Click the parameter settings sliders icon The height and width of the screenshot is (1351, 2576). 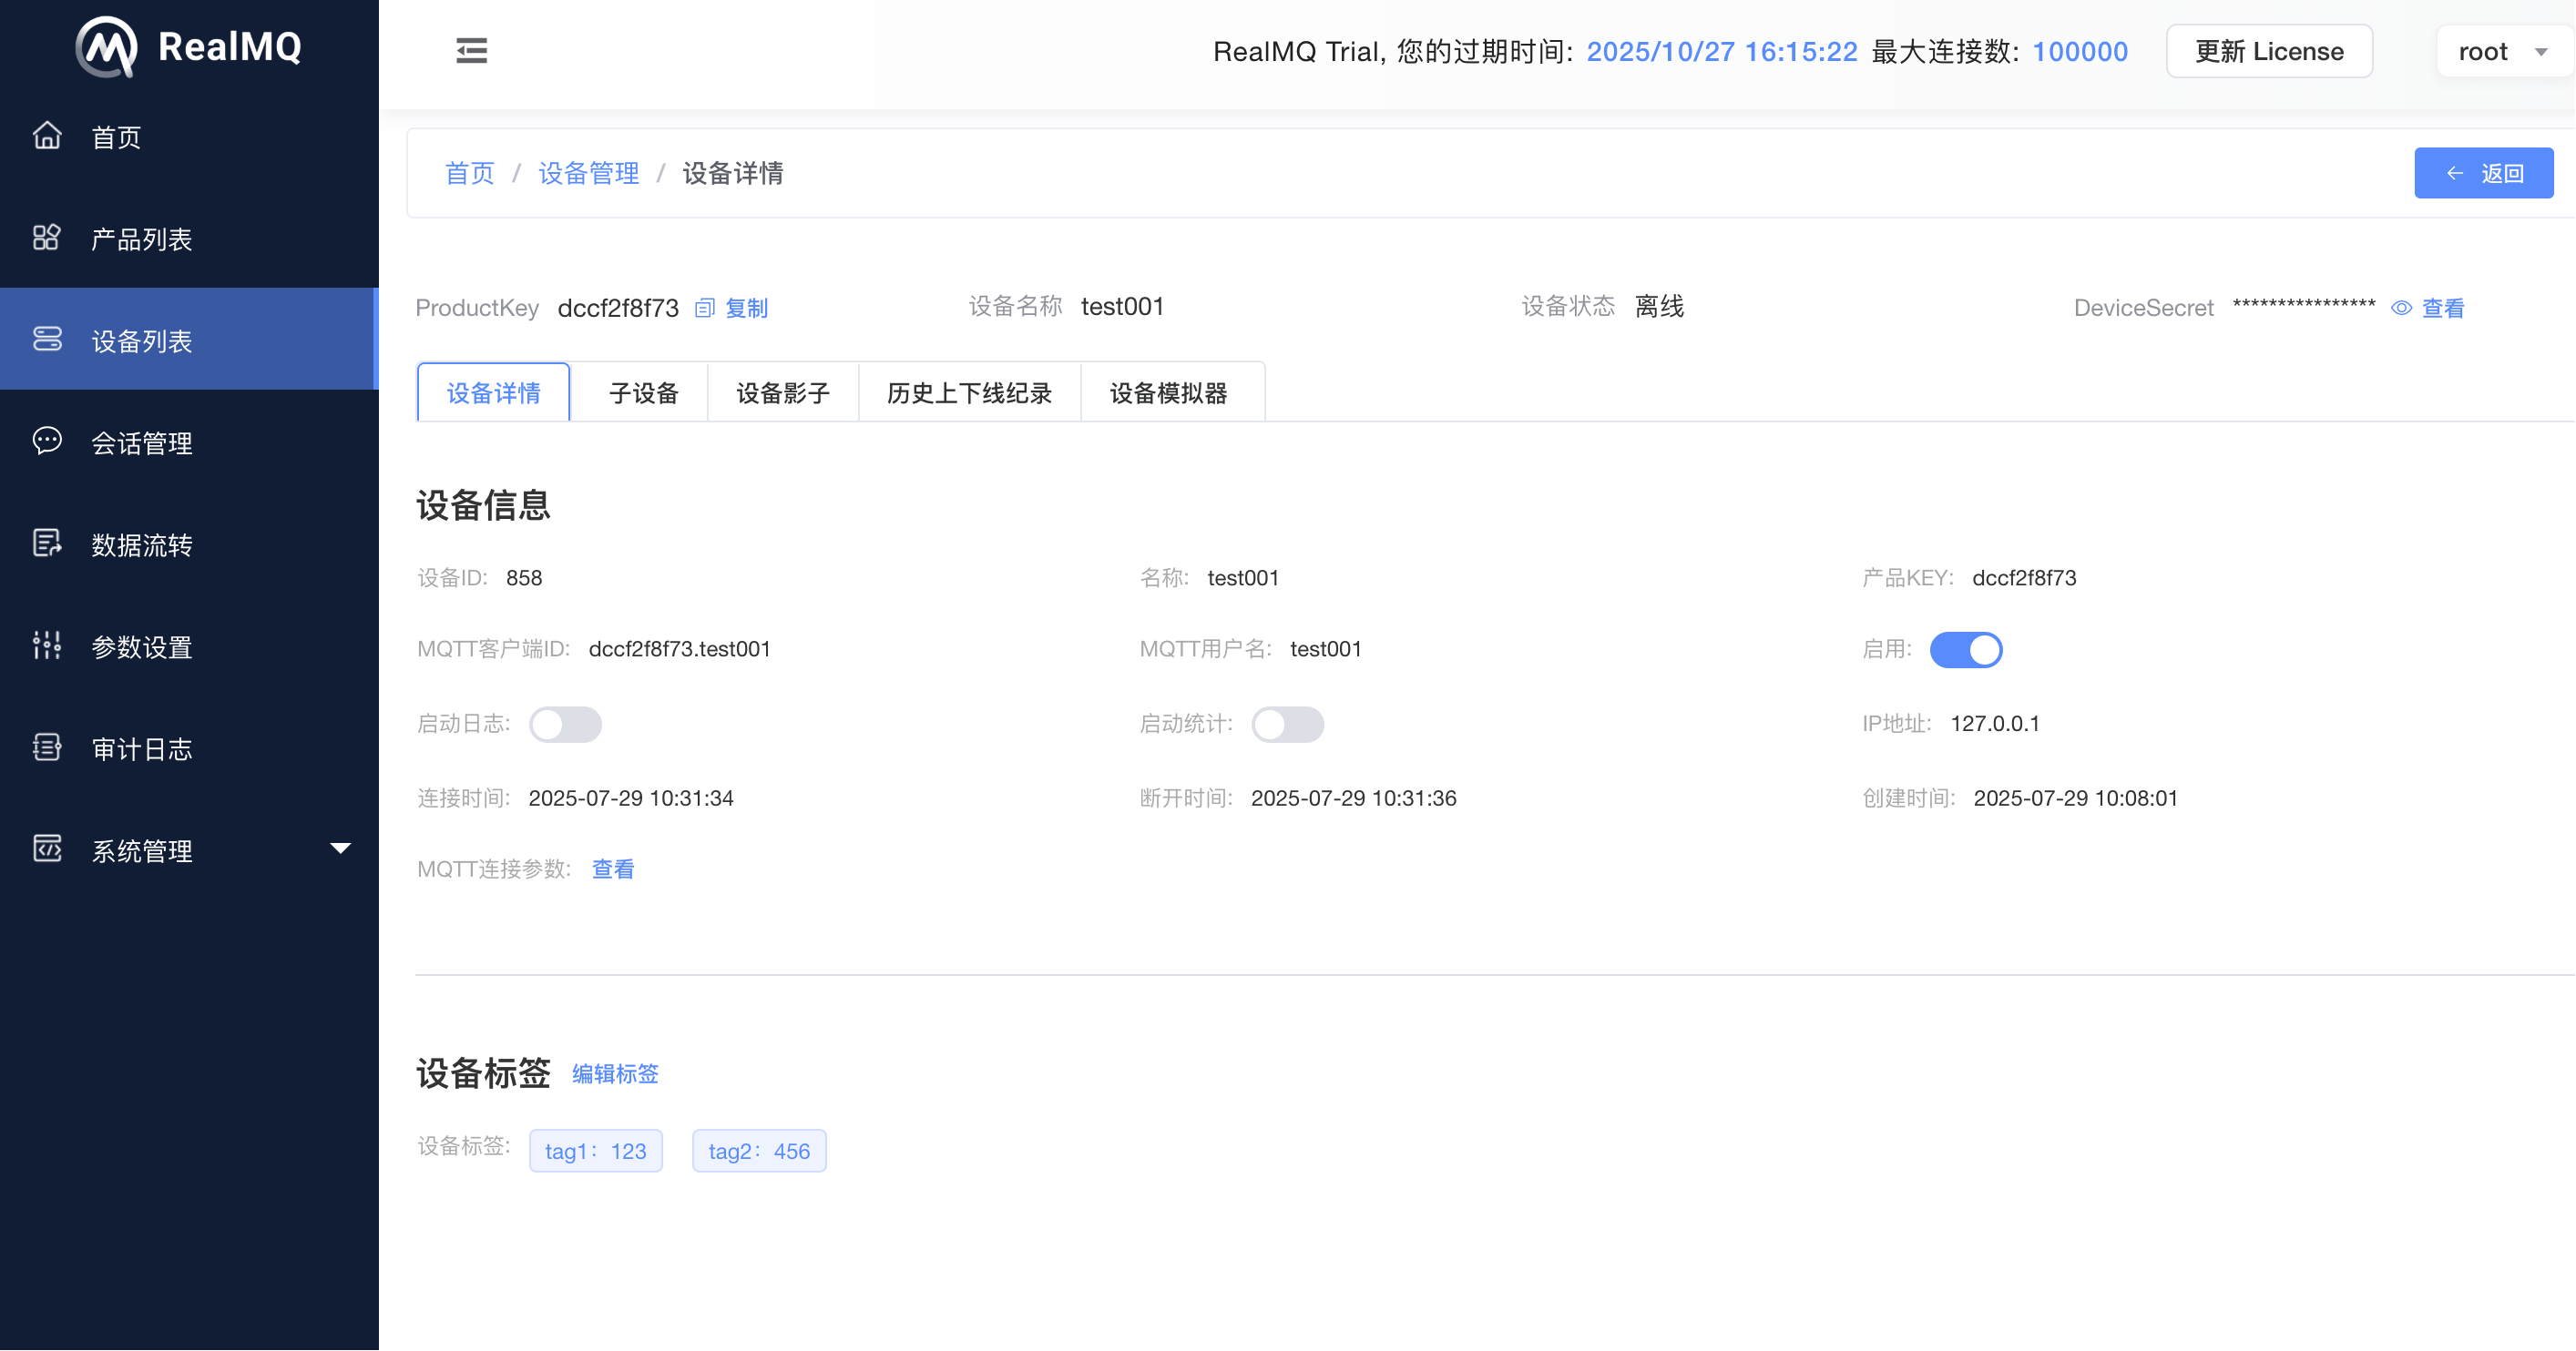point(47,645)
